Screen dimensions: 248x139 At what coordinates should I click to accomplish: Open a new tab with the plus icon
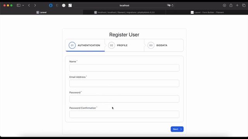tap(237, 5)
